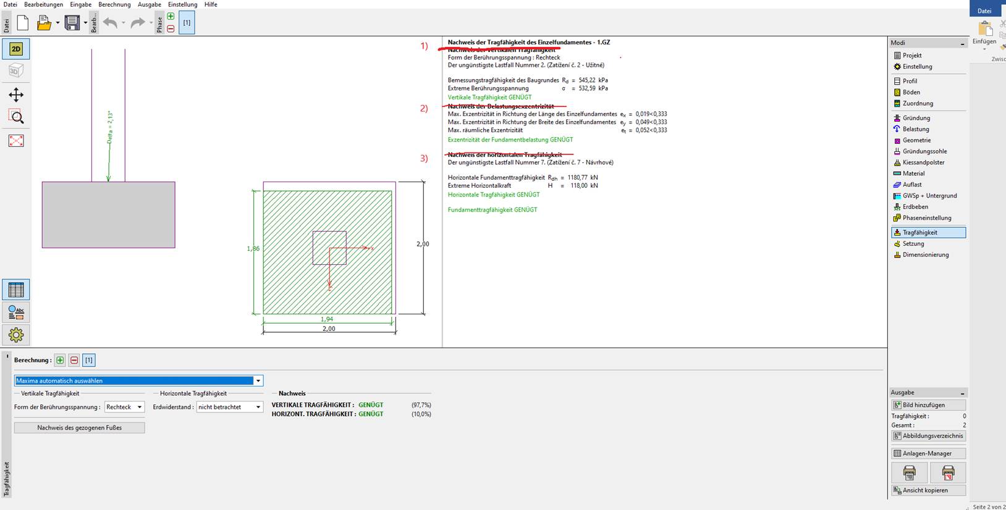Select the zoom magnifier tool
The image size is (1006, 510).
point(16,117)
